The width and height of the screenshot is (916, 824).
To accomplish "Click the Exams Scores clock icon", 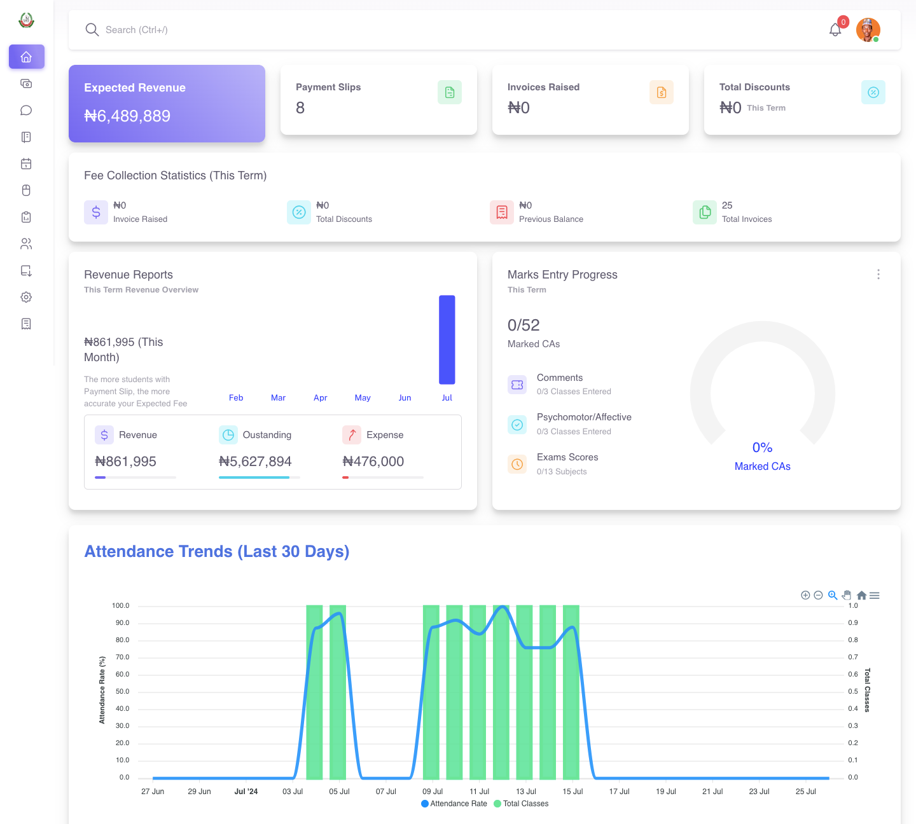I will pos(517,464).
